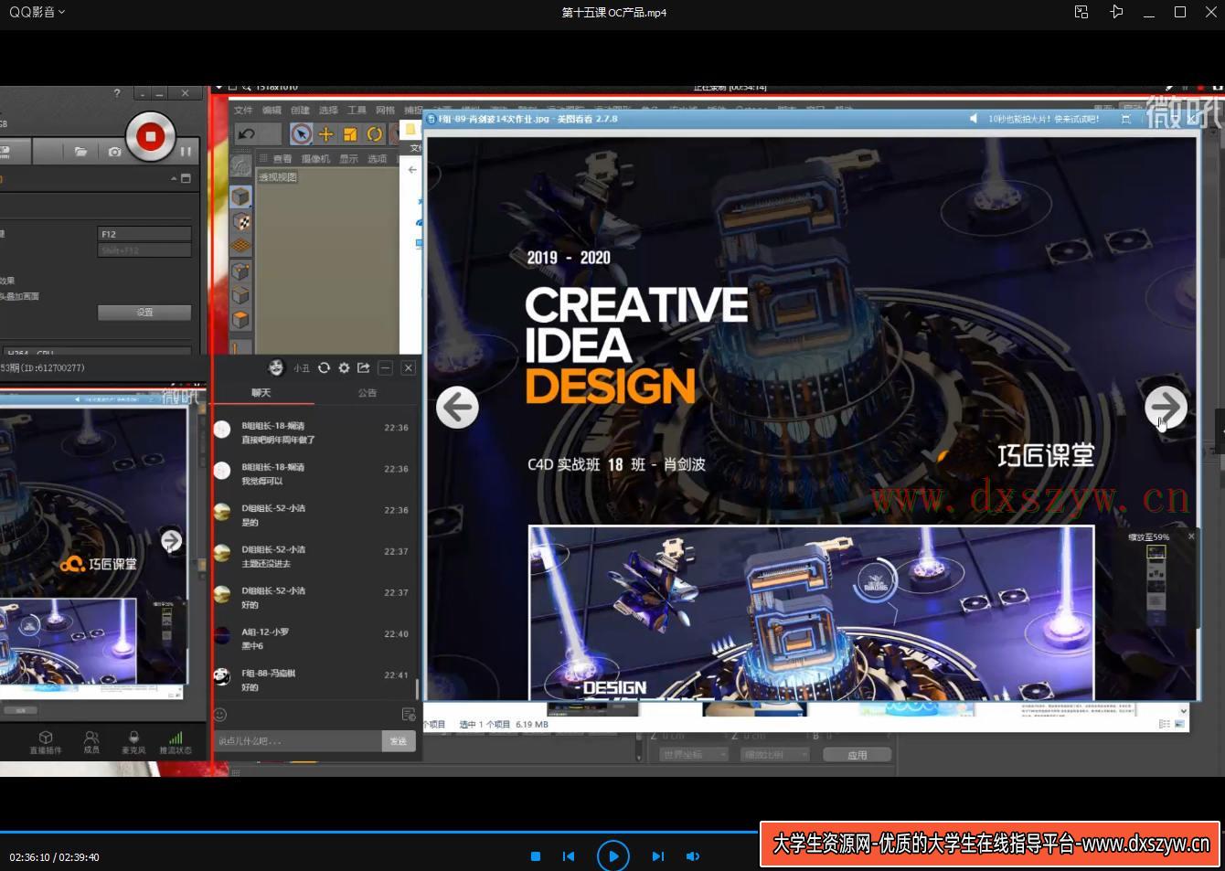Open the C4D 工具 menu

click(357, 110)
